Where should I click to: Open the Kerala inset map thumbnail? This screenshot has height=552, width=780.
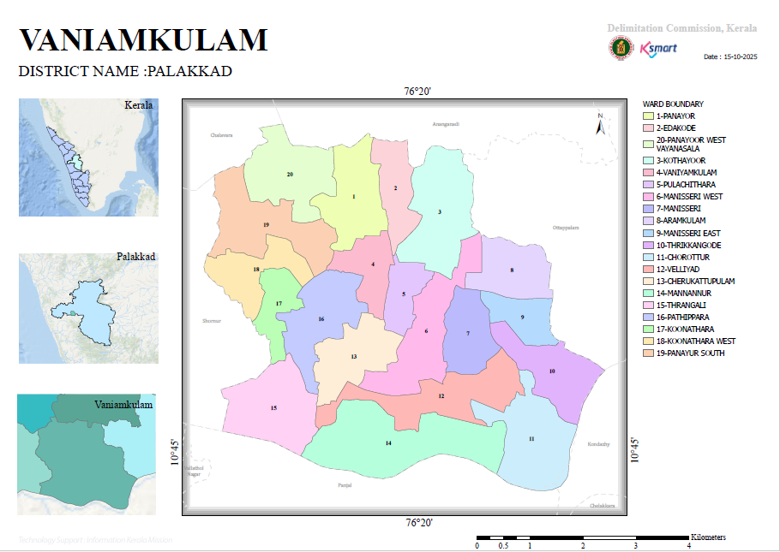pos(88,157)
